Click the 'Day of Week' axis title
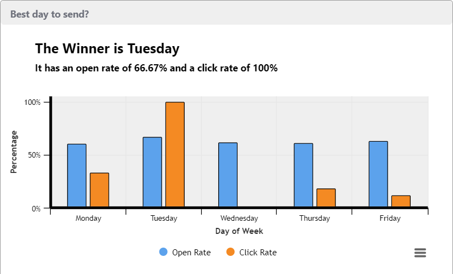 [239, 231]
